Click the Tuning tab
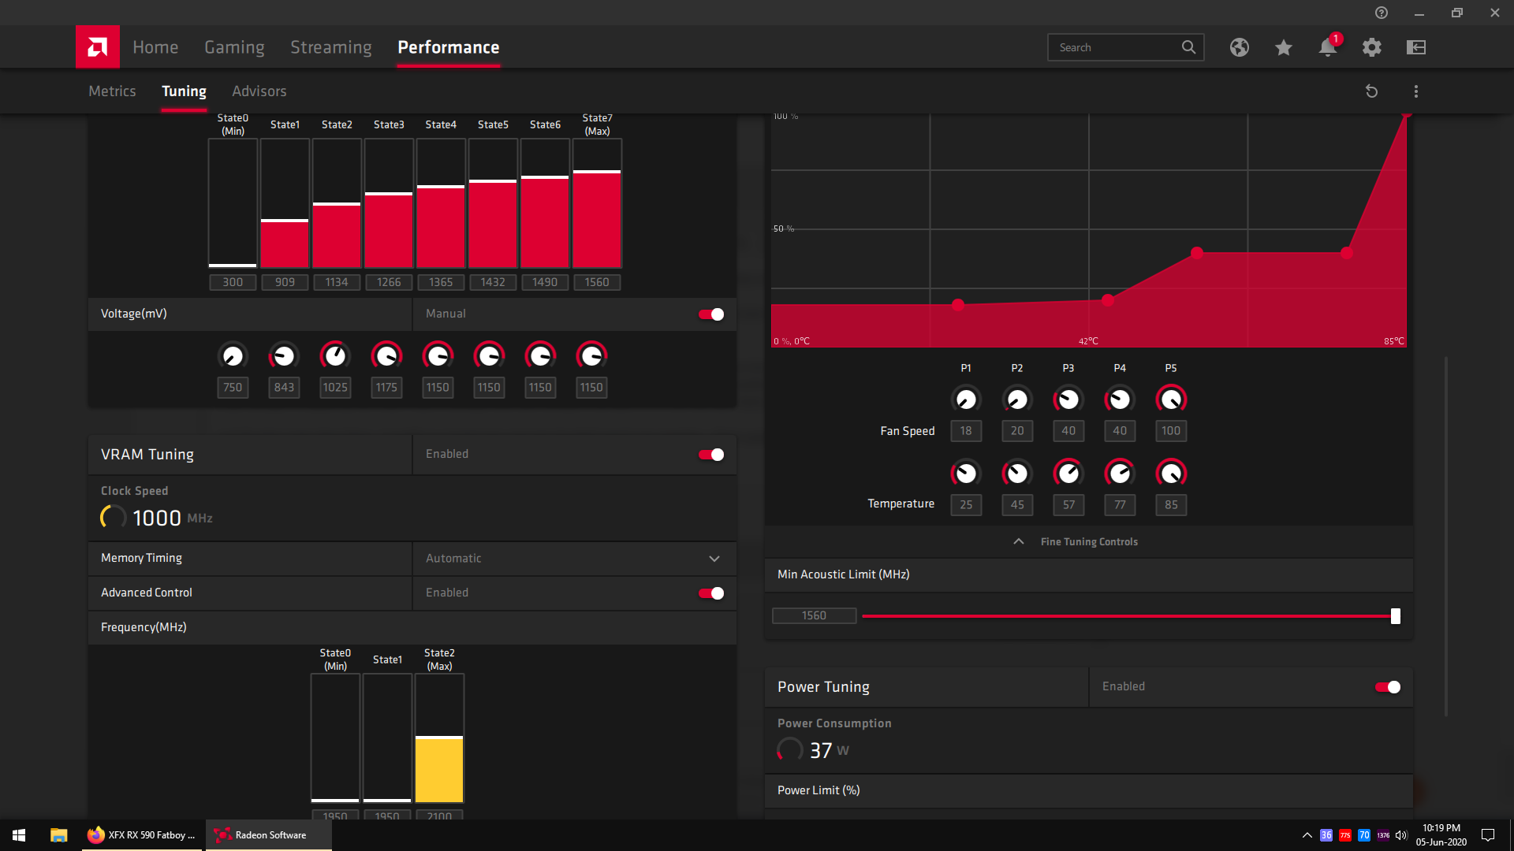This screenshot has width=1514, height=851. click(x=183, y=91)
